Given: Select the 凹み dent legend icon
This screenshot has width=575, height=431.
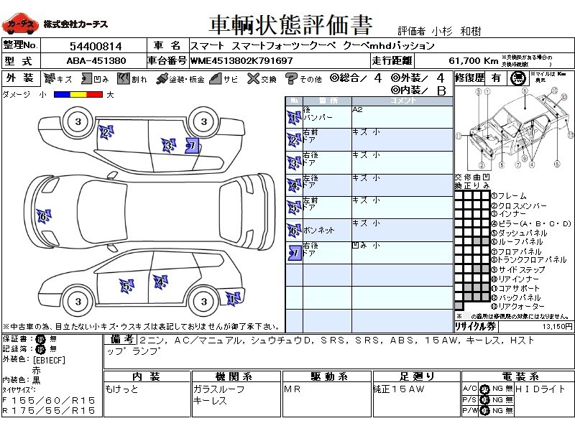Looking at the screenshot, I should click(x=86, y=78).
